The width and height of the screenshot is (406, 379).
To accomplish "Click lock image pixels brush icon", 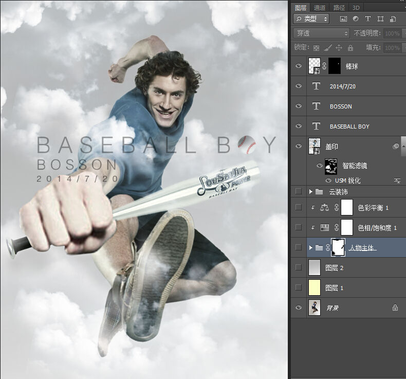I will pos(327,48).
